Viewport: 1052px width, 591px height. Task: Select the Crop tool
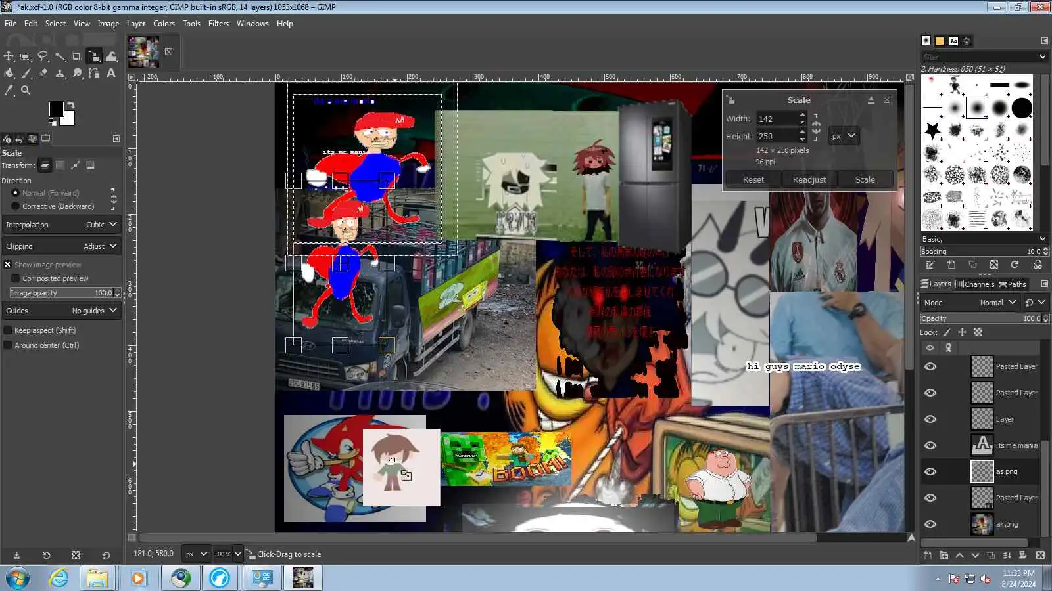77,56
